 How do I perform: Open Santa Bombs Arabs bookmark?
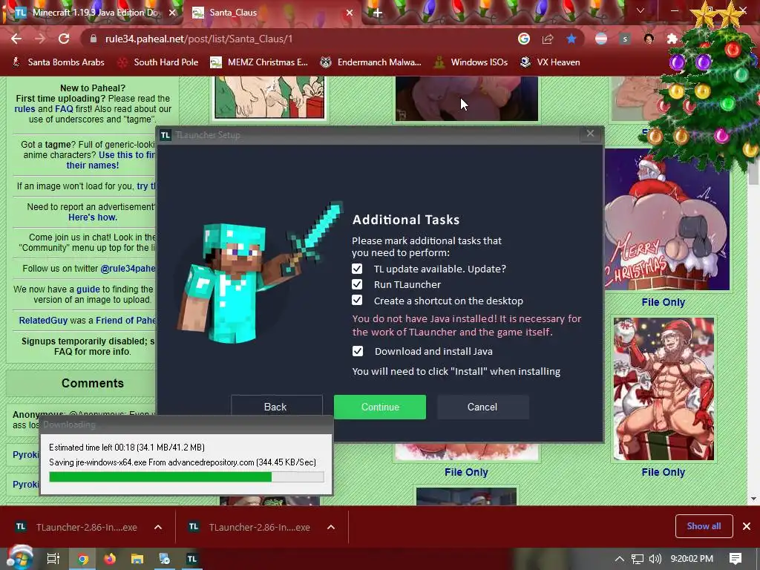pos(58,62)
